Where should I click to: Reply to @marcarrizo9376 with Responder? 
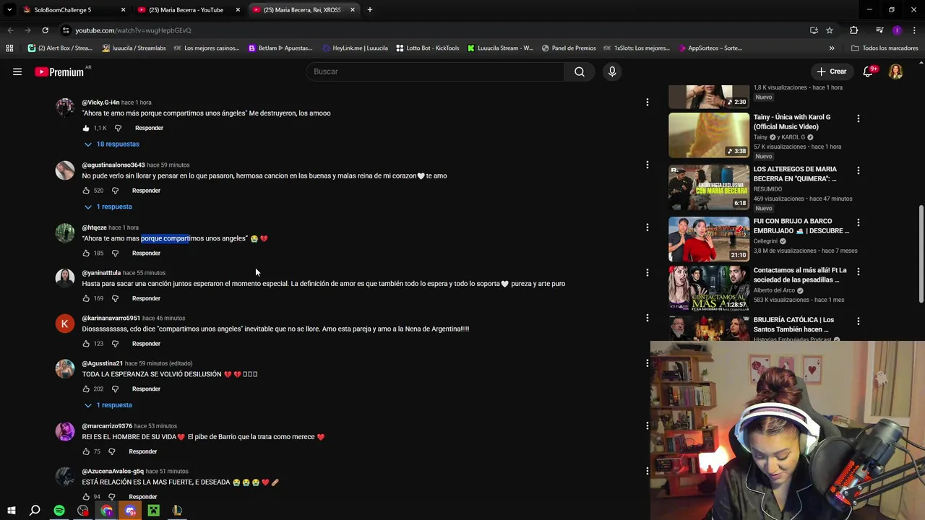tap(142, 451)
